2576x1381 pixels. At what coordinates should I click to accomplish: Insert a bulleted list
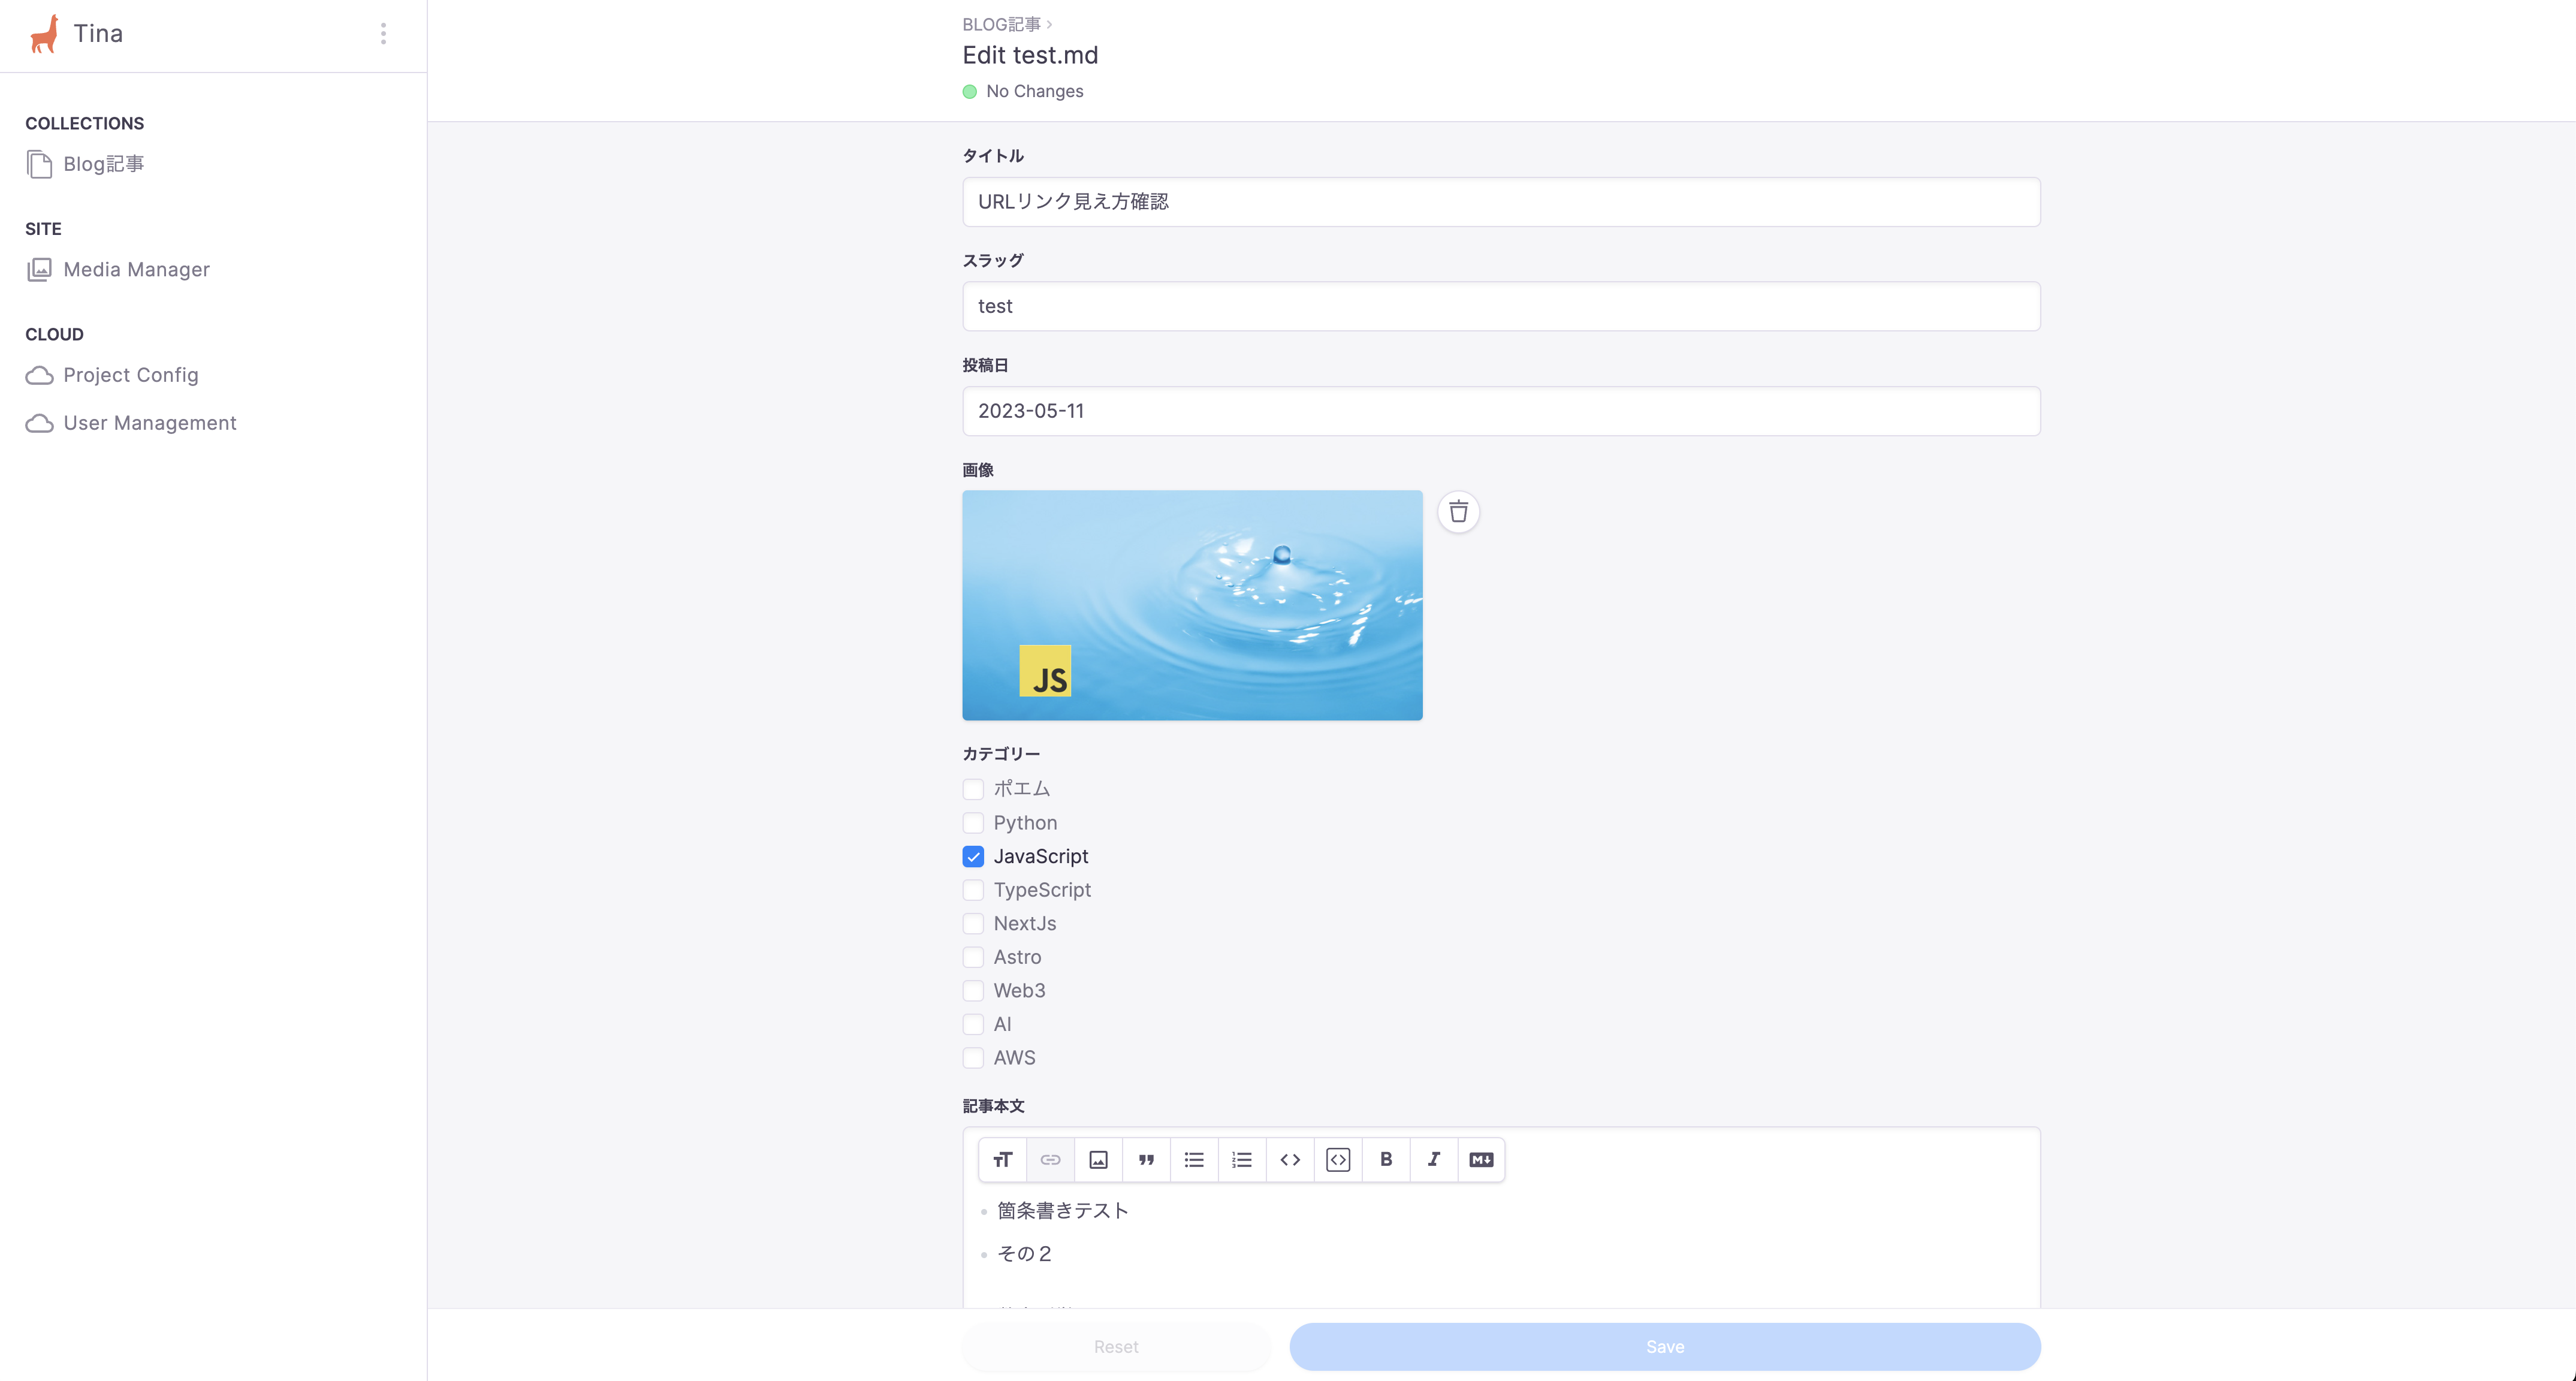click(x=1194, y=1160)
